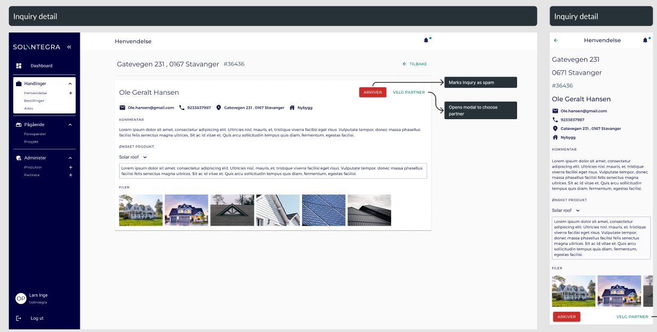Image resolution: width=657 pixels, height=332 pixels.
Task: Collapse the Handlinger section
Action: pyautogui.click(x=70, y=84)
